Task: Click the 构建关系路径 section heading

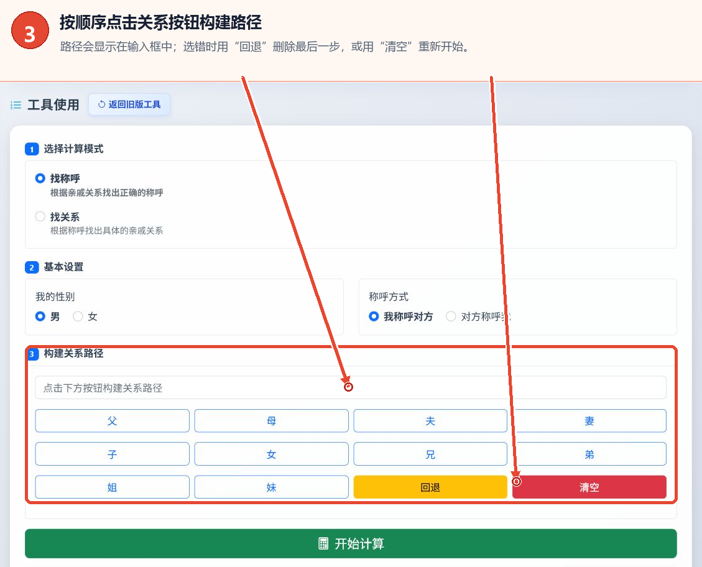Action: 73,353
